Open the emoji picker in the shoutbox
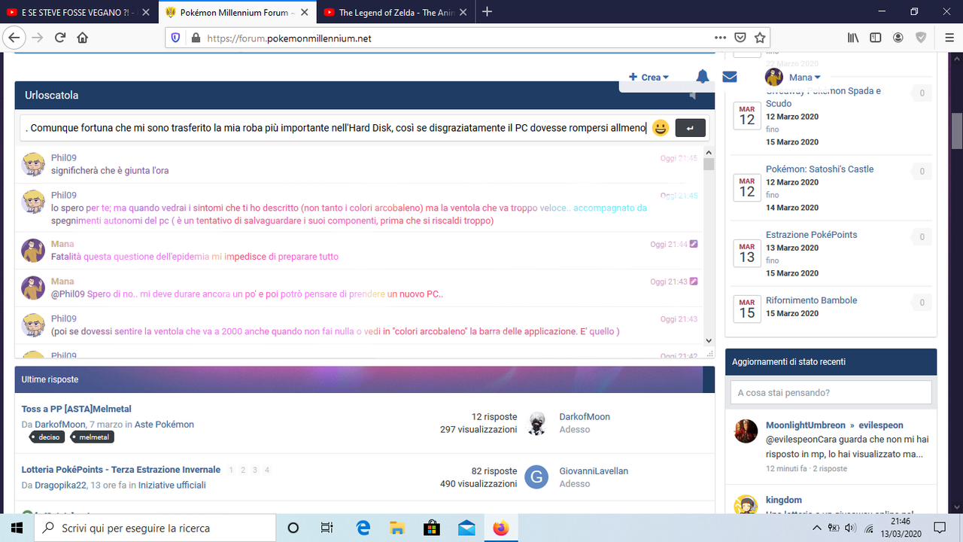The height and width of the screenshot is (542, 963). pyautogui.click(x=660, y=128)
